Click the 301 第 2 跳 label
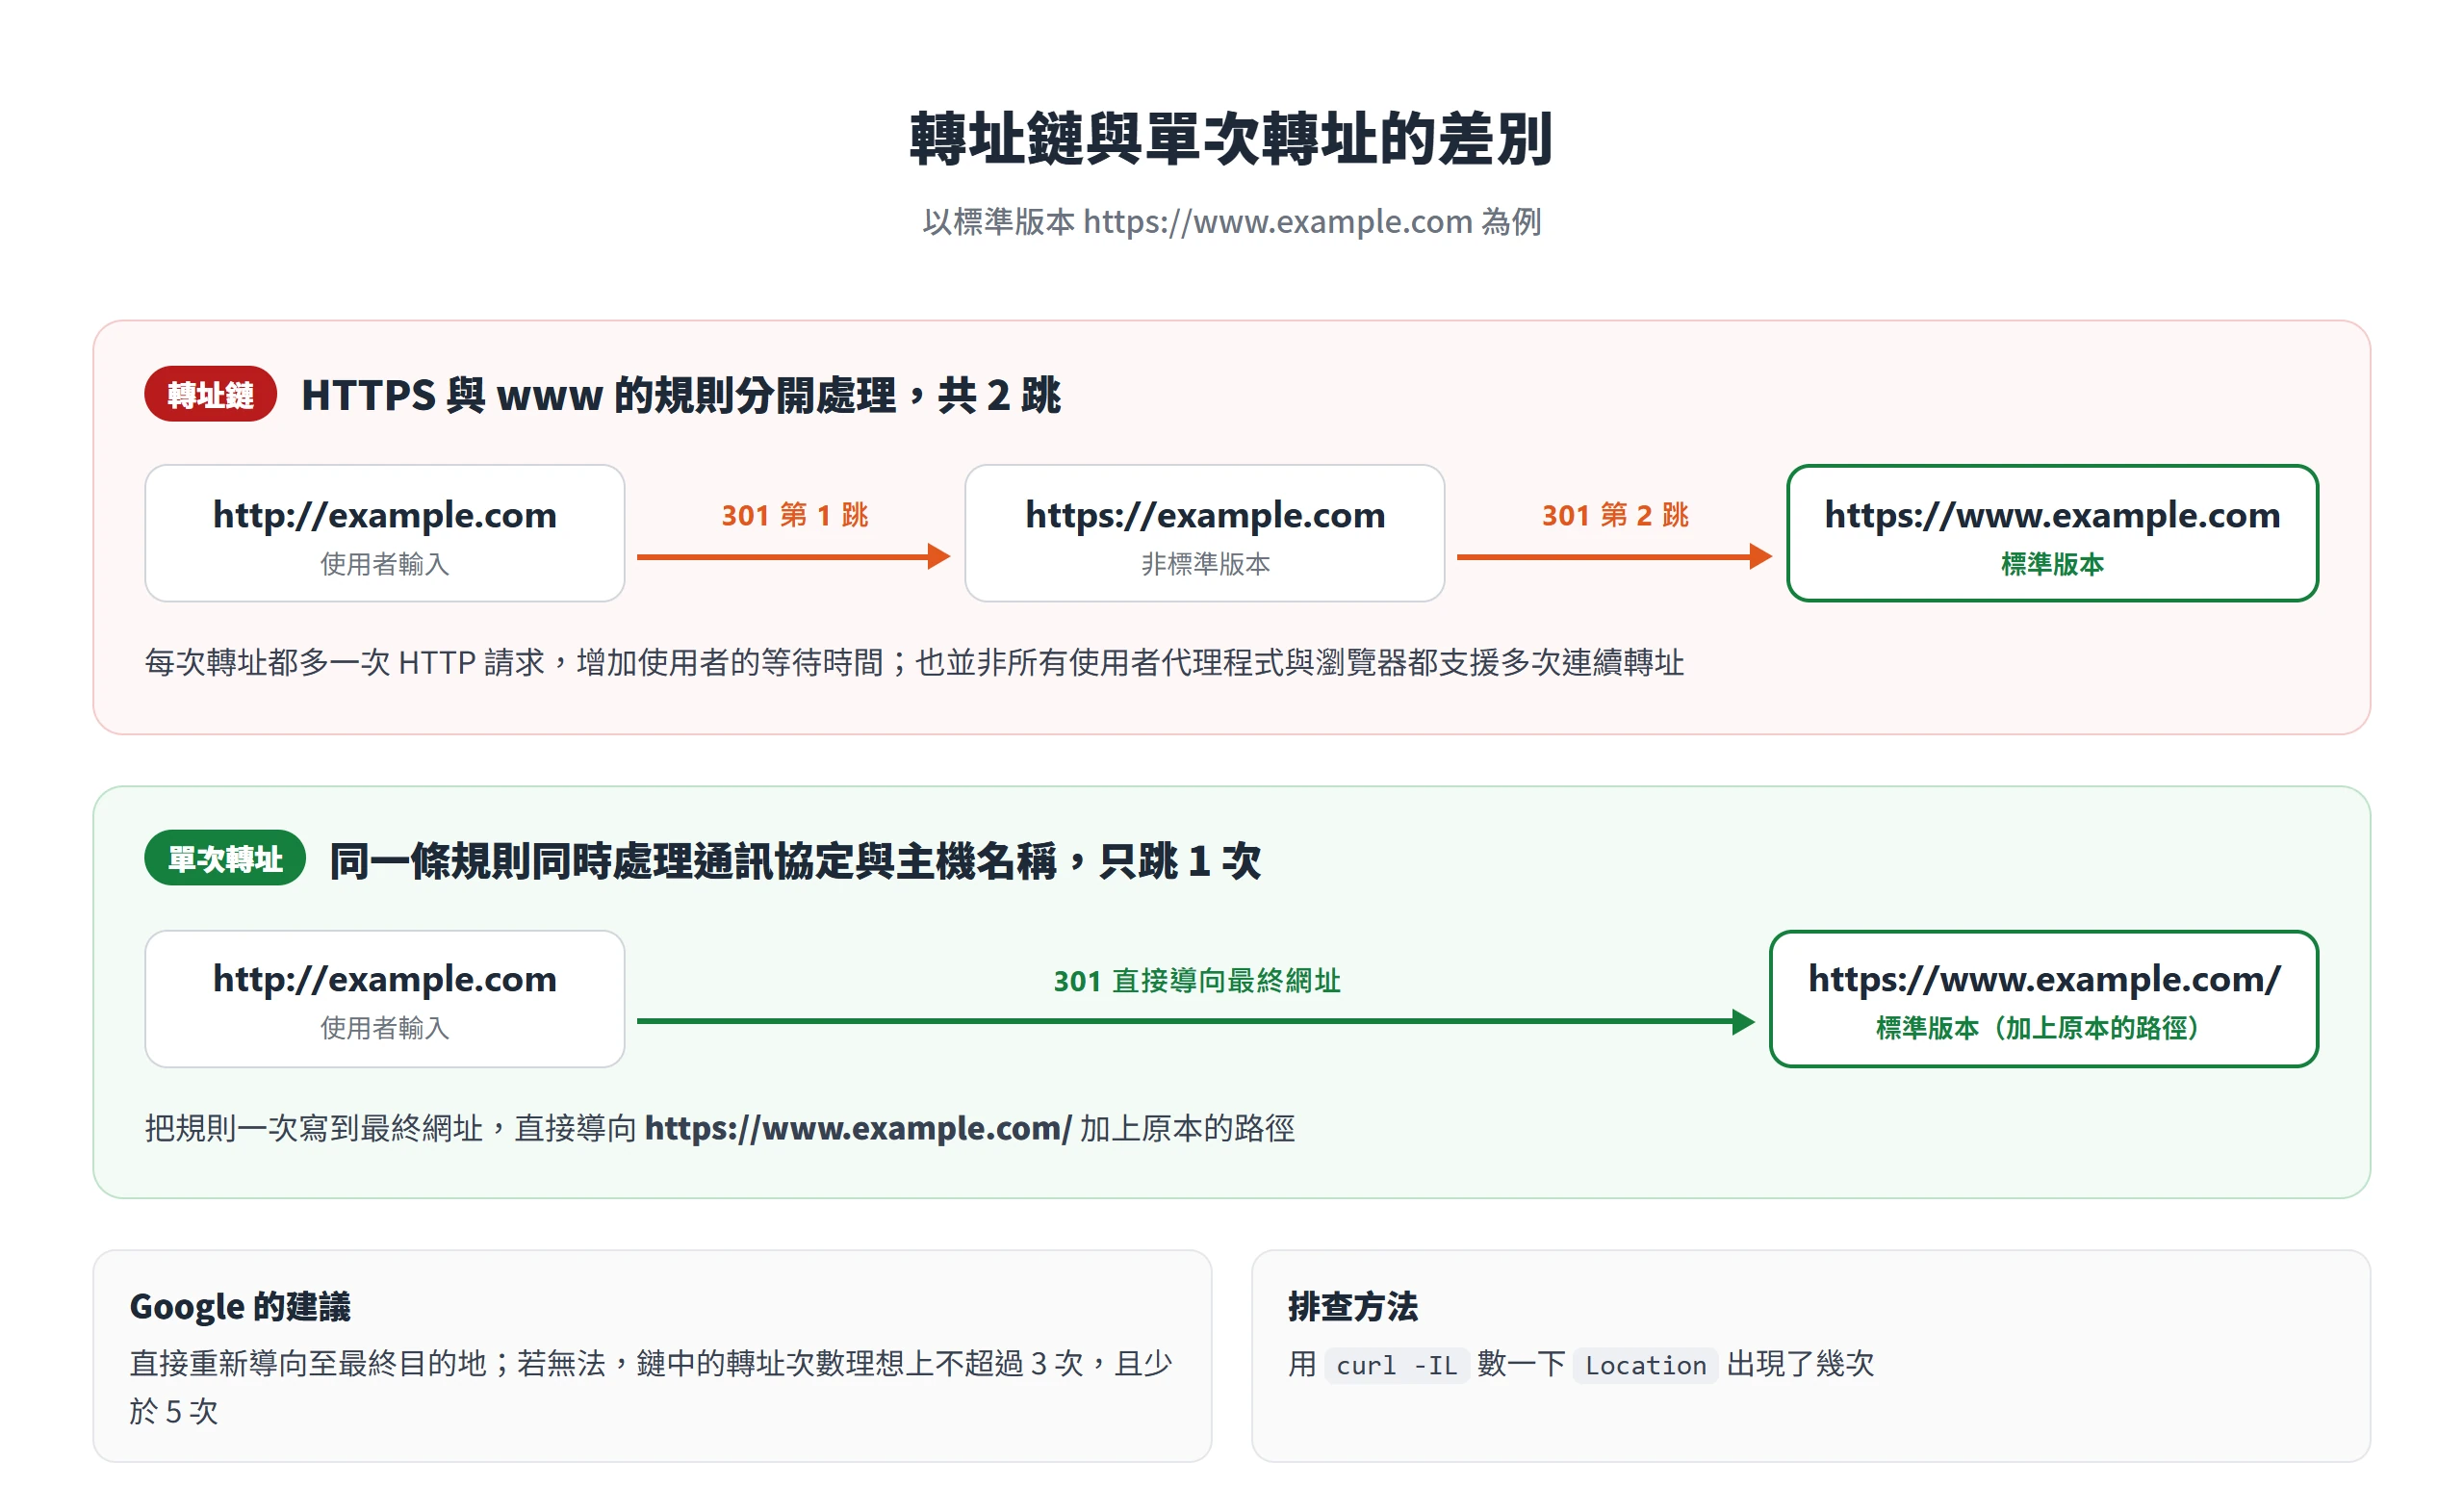This screenshot has height=1486, width=2464. [x=1615, y=515]
